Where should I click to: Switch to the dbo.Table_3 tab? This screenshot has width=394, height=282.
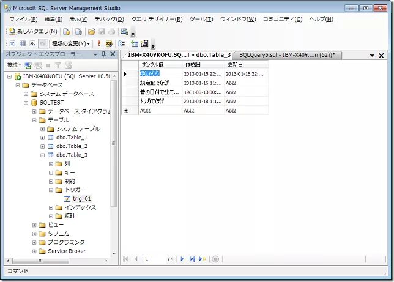(x=179, y=55)
